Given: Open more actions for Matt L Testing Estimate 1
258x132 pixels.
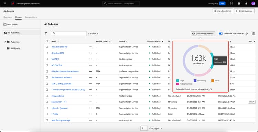Looking at the screenshot, I should click(90, 84).
